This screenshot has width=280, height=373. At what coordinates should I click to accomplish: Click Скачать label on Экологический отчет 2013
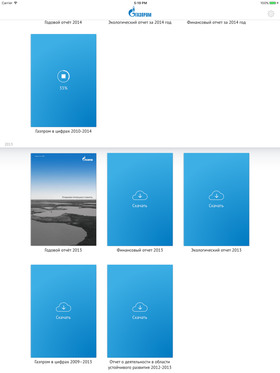point(216,206)
